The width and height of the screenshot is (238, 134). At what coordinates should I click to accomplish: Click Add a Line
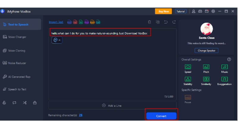point(112,105)
